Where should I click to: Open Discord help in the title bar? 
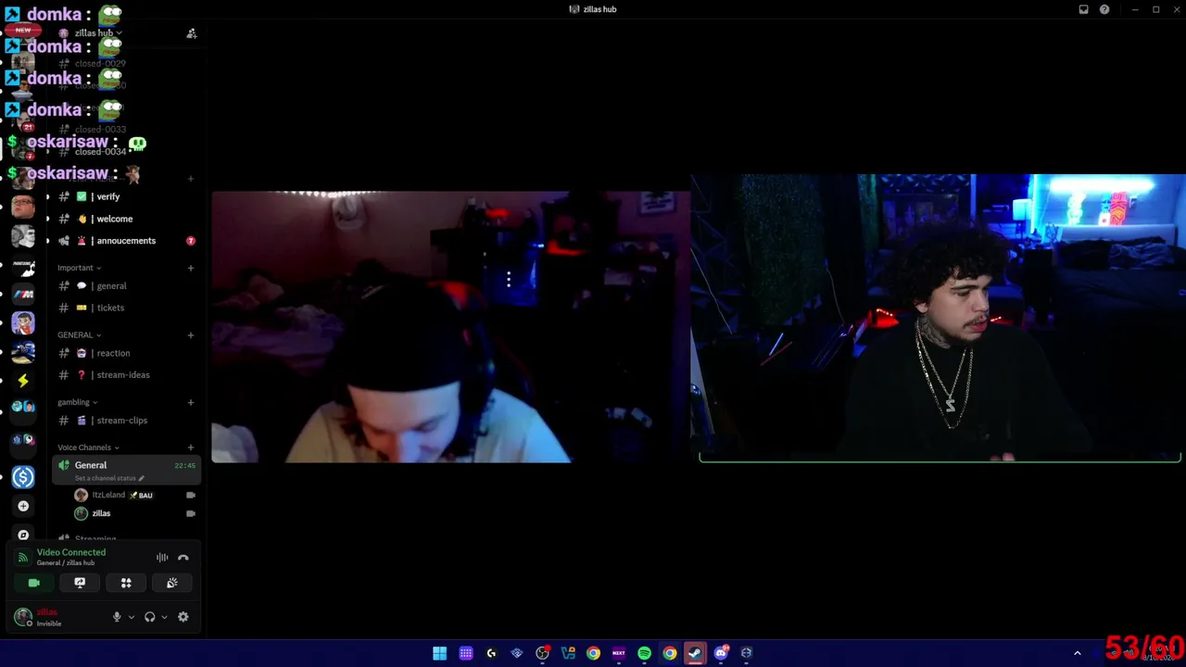(x=1104, y=9)
